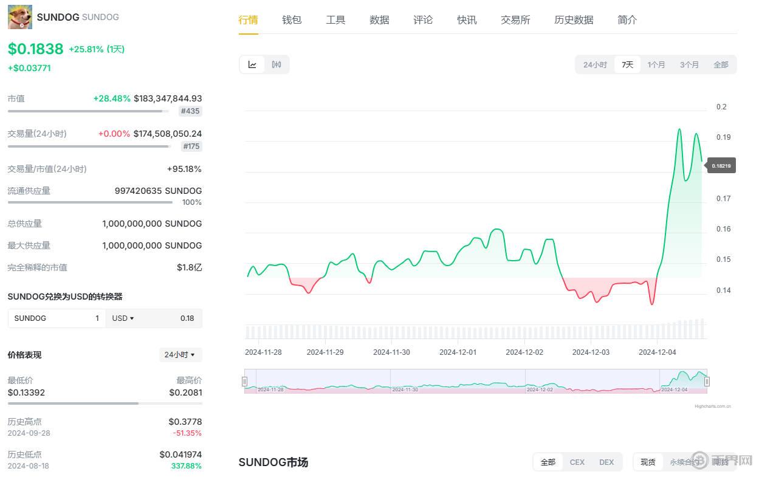Expand the 24小时 price performance dropdown
The width and height of the screenshot is (759, 477).
pyautogui.click(x=180, y=355)
